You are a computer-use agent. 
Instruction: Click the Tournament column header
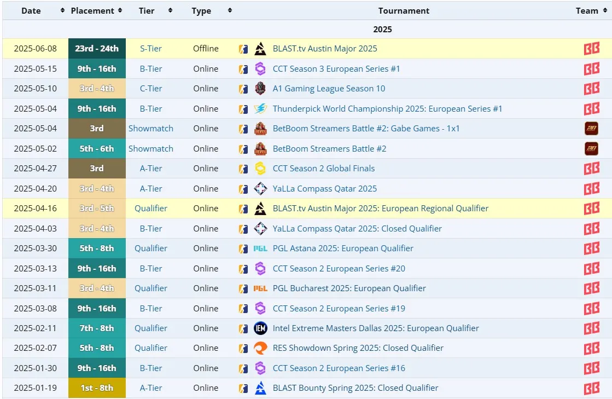coord(404,10)
